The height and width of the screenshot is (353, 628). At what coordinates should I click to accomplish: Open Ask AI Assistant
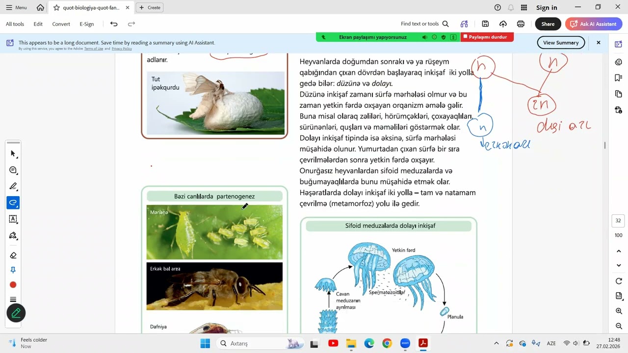pyautogui.click(x=594, y=24)
